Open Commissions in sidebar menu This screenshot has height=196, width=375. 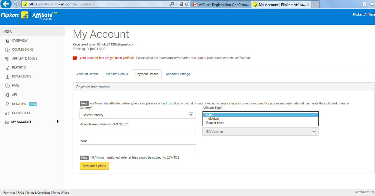(23, 49)
